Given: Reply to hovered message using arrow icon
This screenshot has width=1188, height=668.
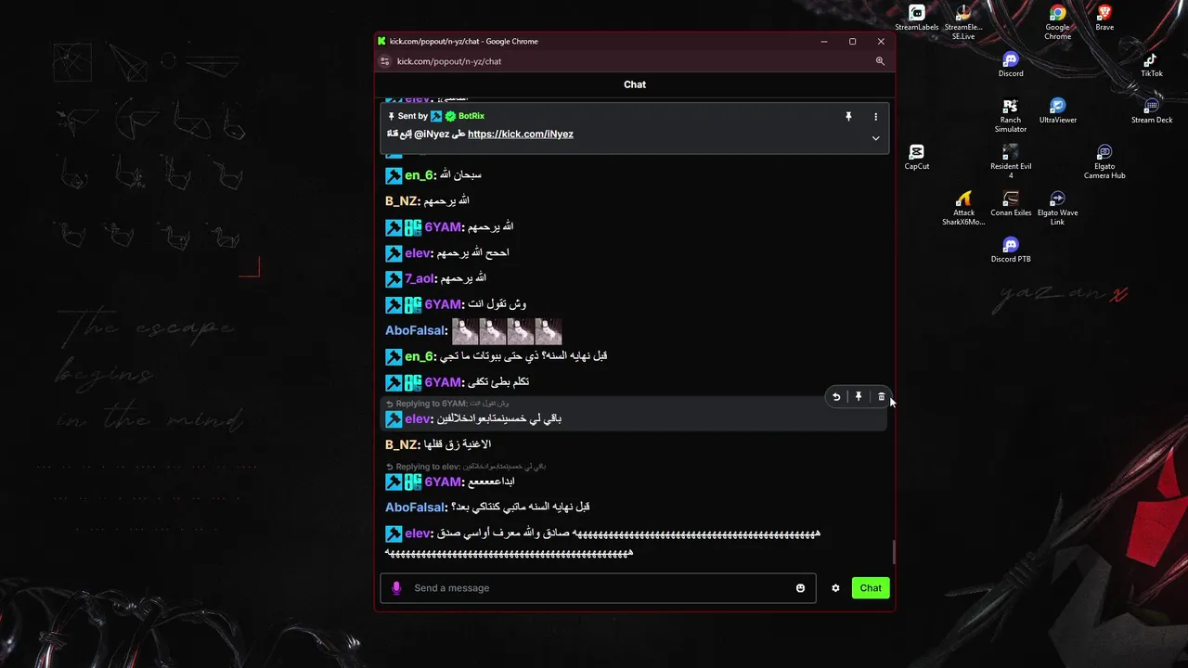Looking at the screenshot, I should tap(836, 397).
